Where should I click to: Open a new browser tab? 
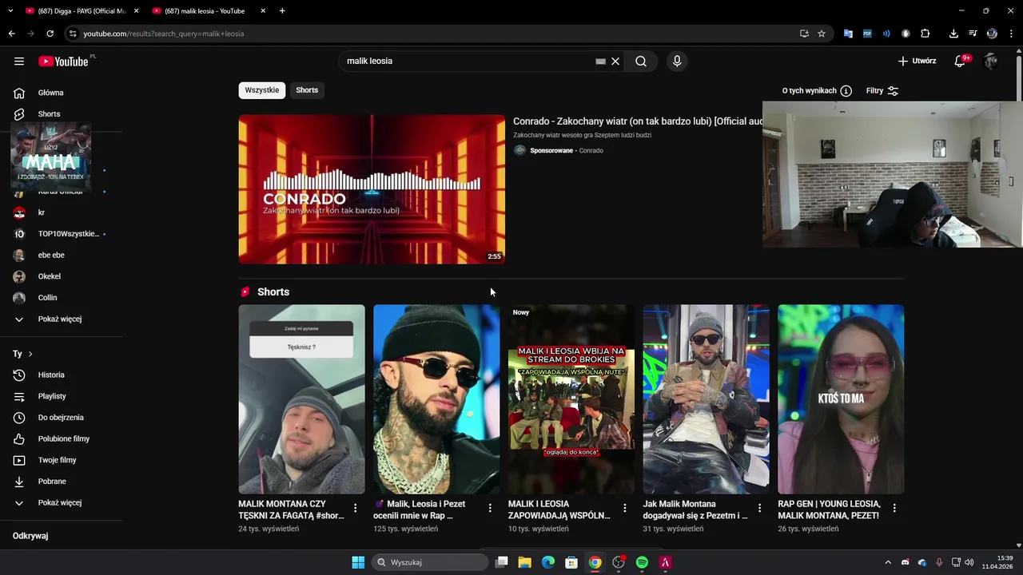[x=282, y=11]
